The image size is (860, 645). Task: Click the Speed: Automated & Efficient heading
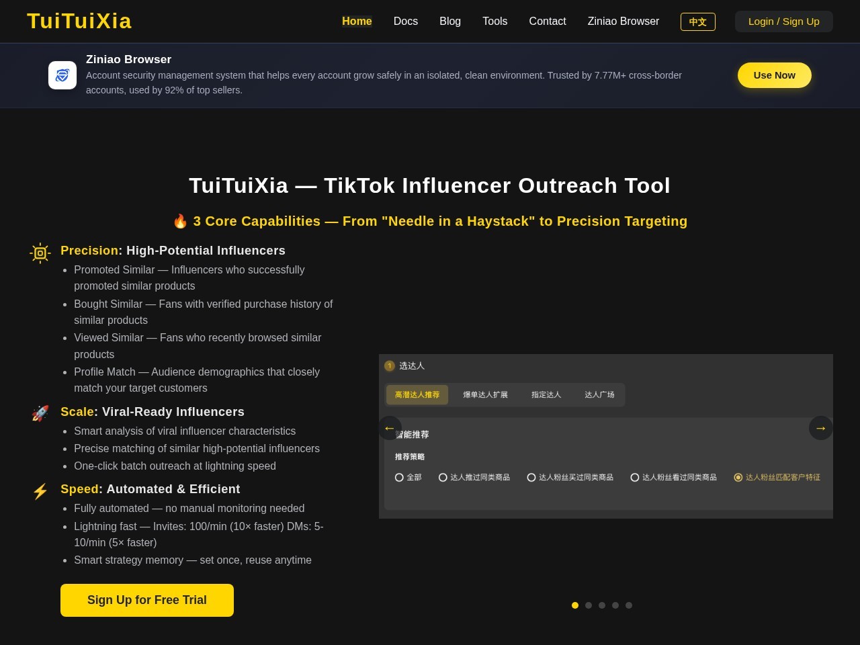[x=150, y=489]
